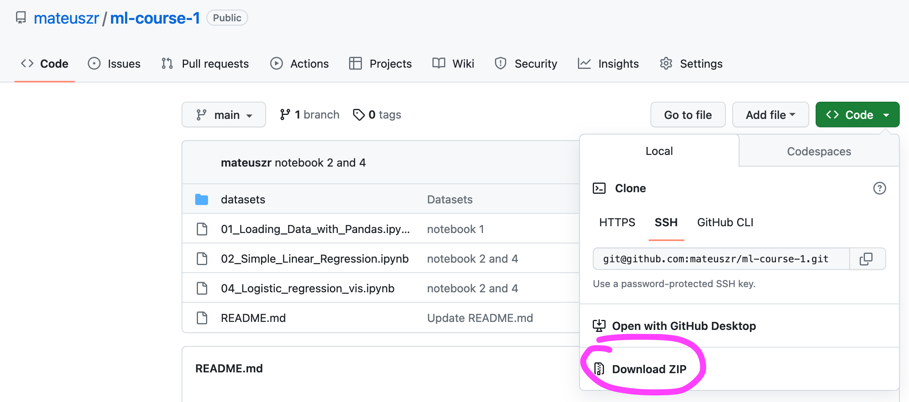This screenshot has height=402, width=909.
Task: Open 04_Logistic_regression_vis.ipynb file
Action: [307, 288]
